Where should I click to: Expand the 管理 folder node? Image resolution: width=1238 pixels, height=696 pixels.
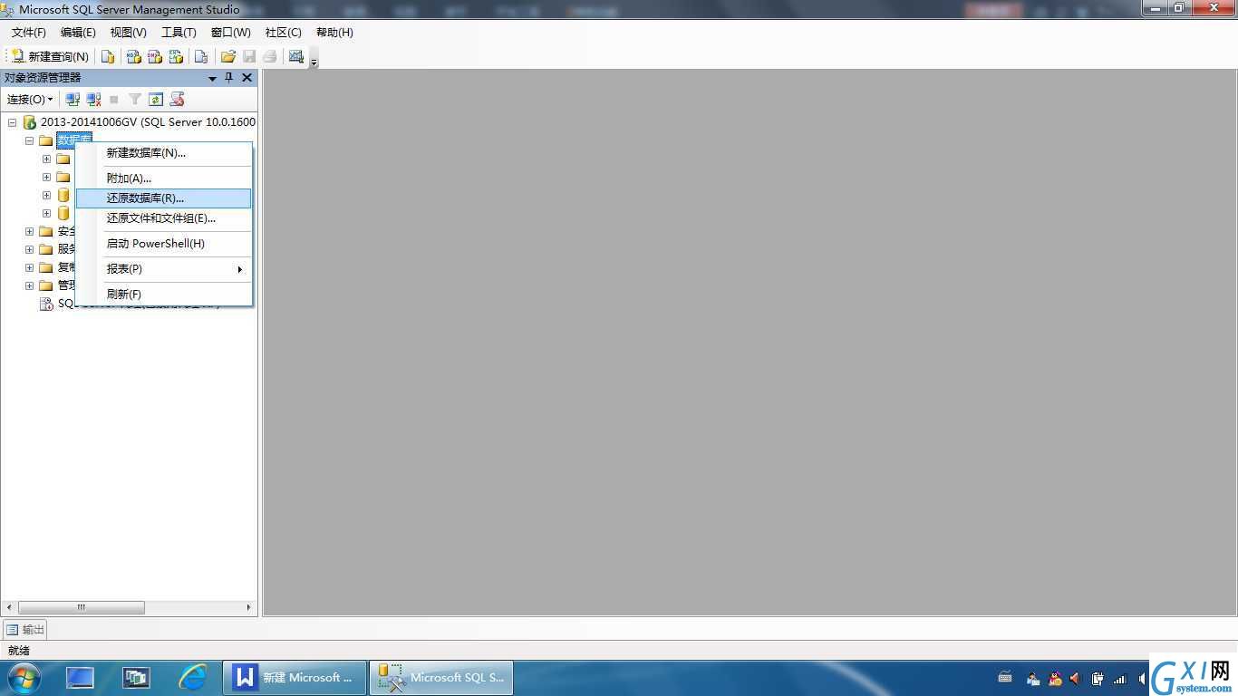click(x=29, y=285)
